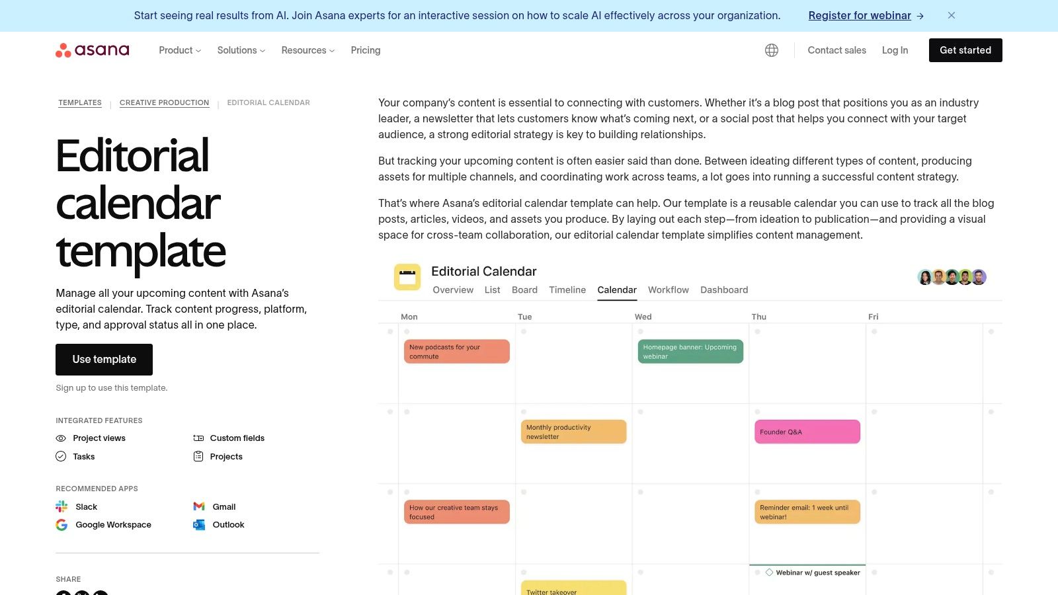Open Reminder email: 1 week until webinar card
This screenshot has height=595, width=1058.
coord(807,512)
